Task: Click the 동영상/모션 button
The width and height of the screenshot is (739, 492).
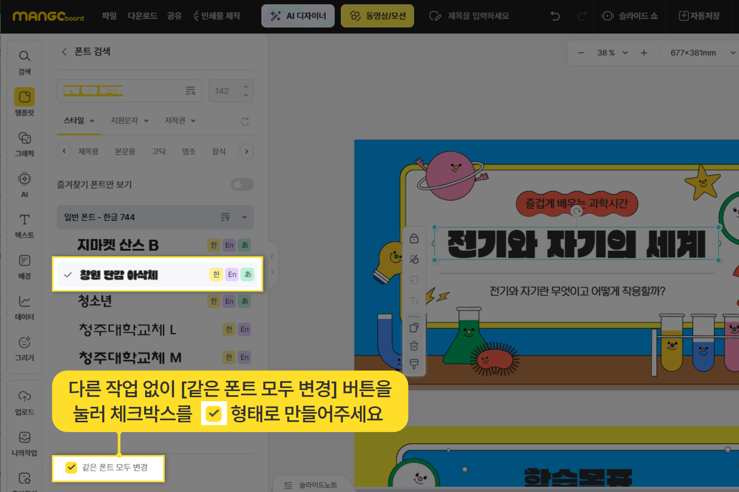Action: (x=377, y=16)
